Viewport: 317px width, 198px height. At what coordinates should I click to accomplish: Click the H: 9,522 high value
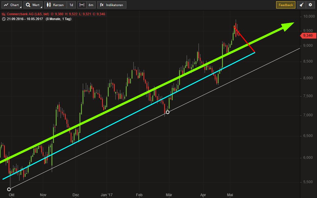point(71,14)
